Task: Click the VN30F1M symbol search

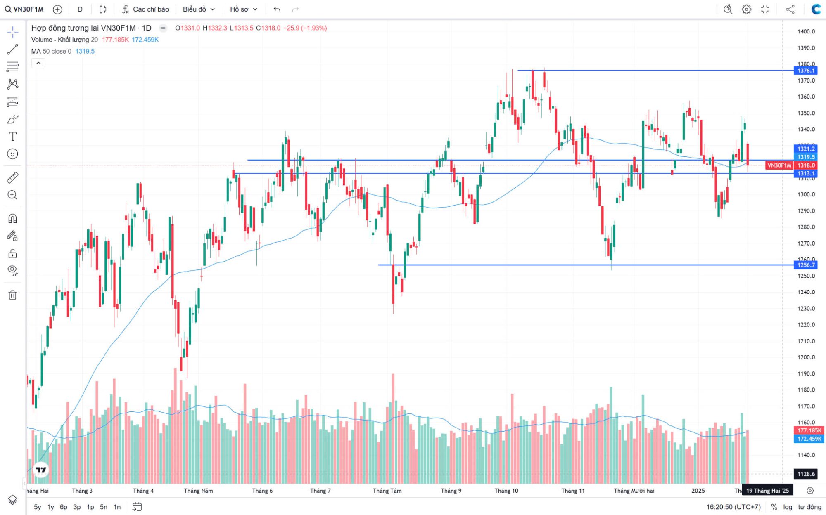Action: pyautogui.click(x=24, y=9)
